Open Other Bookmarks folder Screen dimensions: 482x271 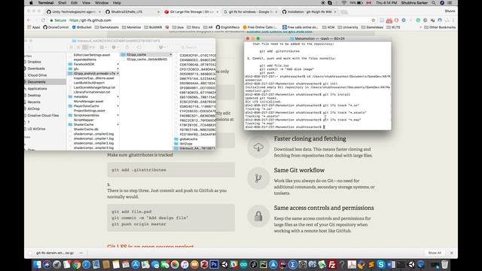coord(440,27)
